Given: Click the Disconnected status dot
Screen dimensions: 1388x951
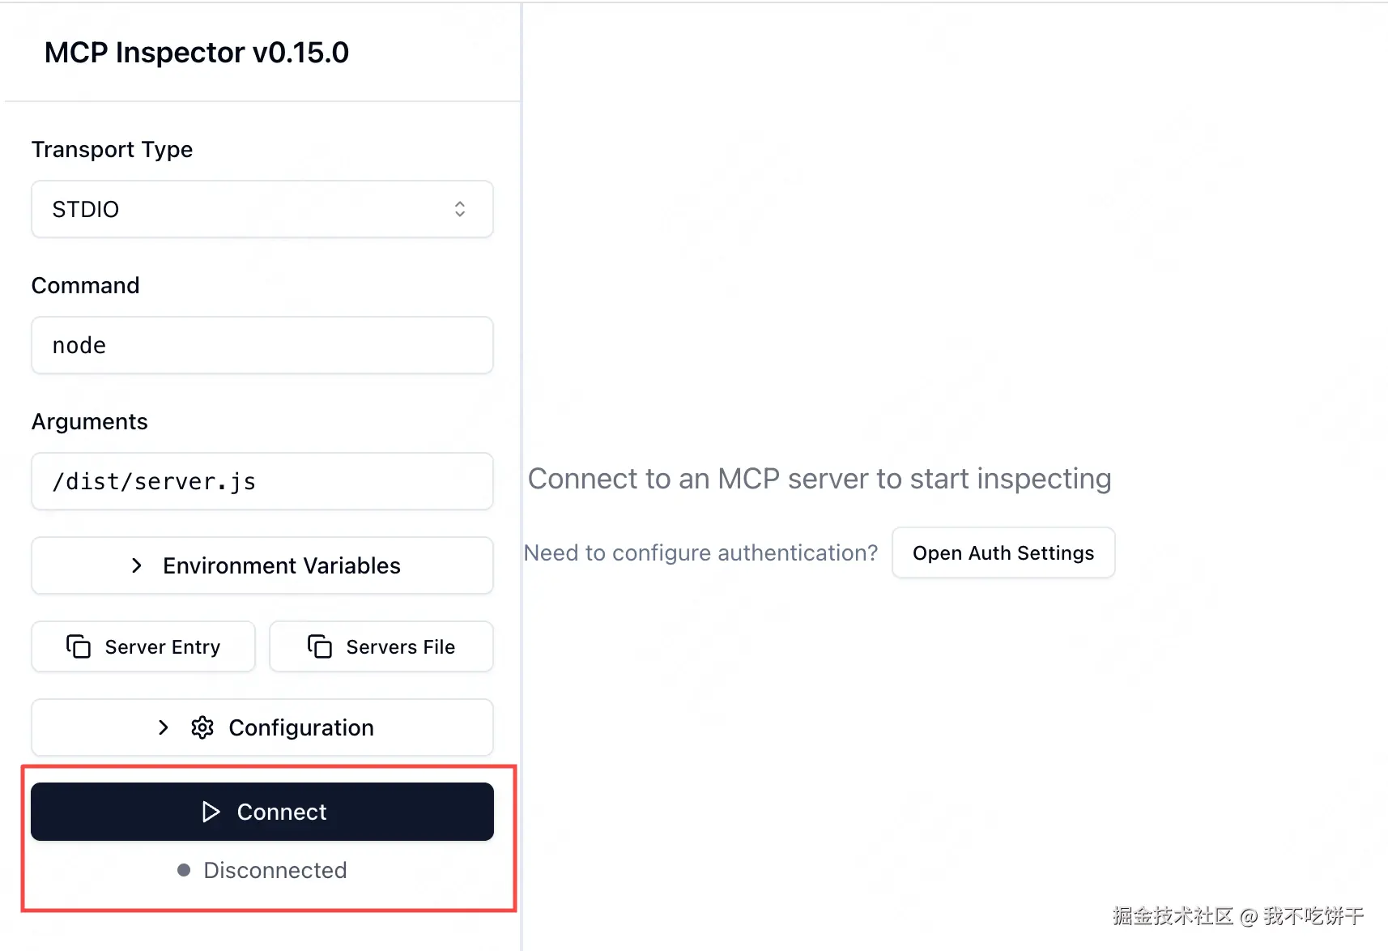Looking at the screenshot, I should coord(184,870).
